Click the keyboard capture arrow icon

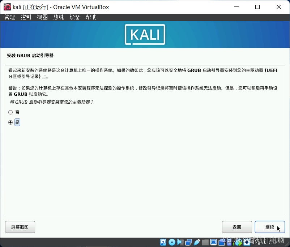(247, 242)
